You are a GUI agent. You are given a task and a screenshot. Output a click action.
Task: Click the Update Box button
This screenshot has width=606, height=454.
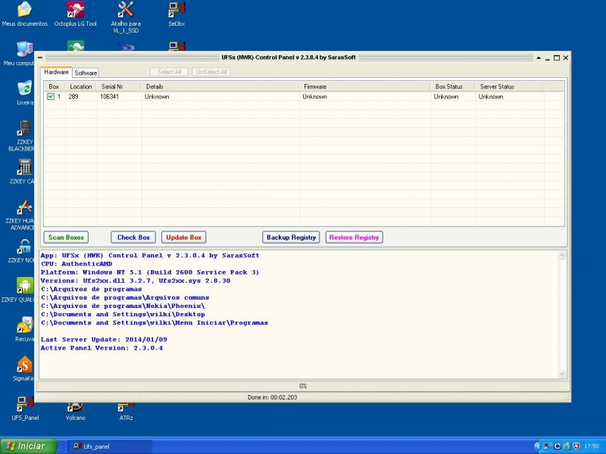[x=183, y=238]
